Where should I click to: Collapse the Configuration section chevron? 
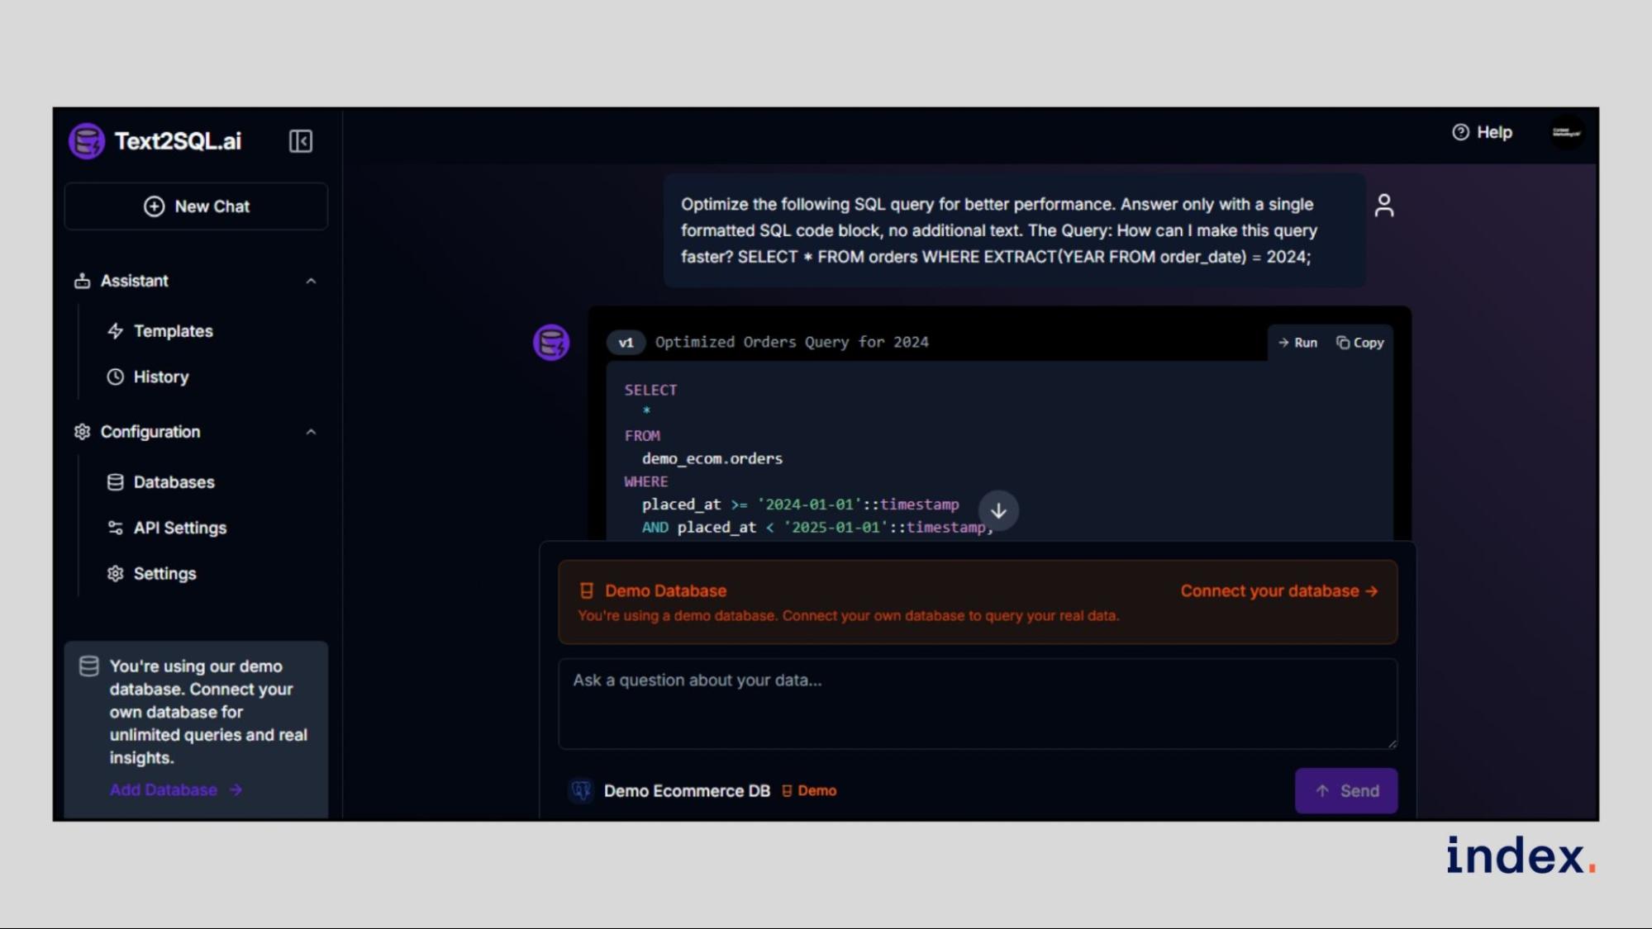311,432
